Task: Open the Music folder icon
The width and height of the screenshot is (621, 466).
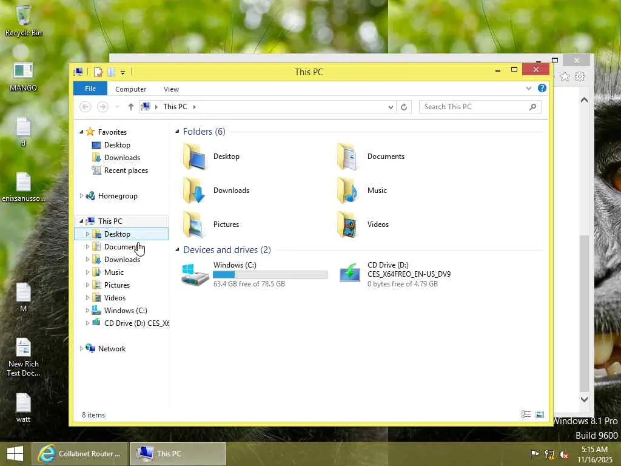Action: click(x=348, y=191)
